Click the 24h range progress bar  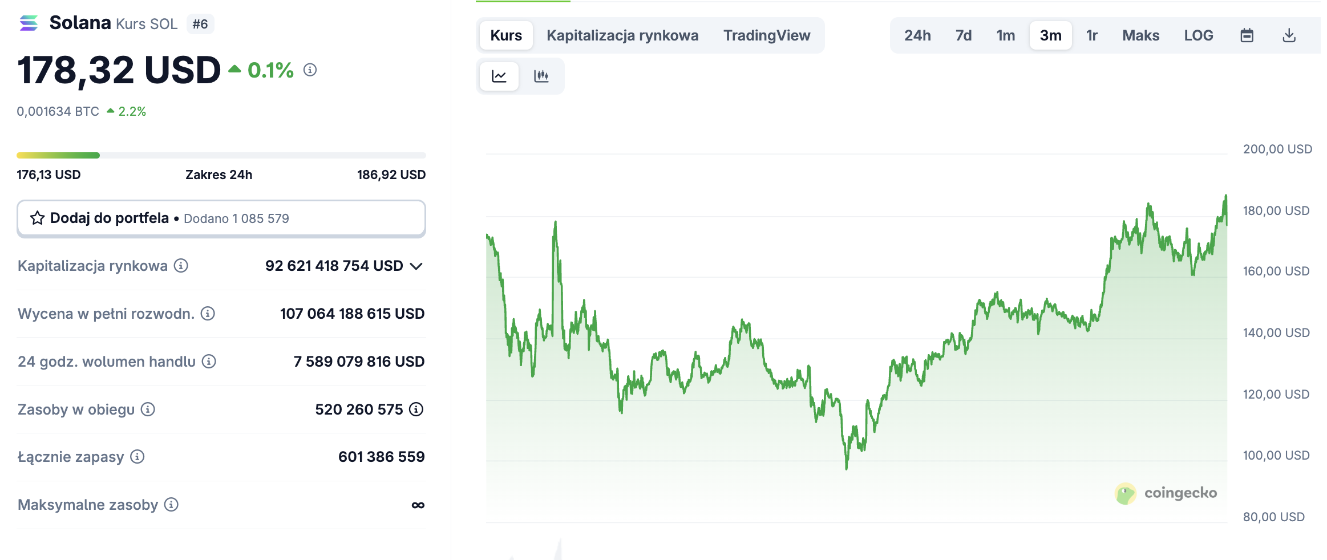coord(221,155)
